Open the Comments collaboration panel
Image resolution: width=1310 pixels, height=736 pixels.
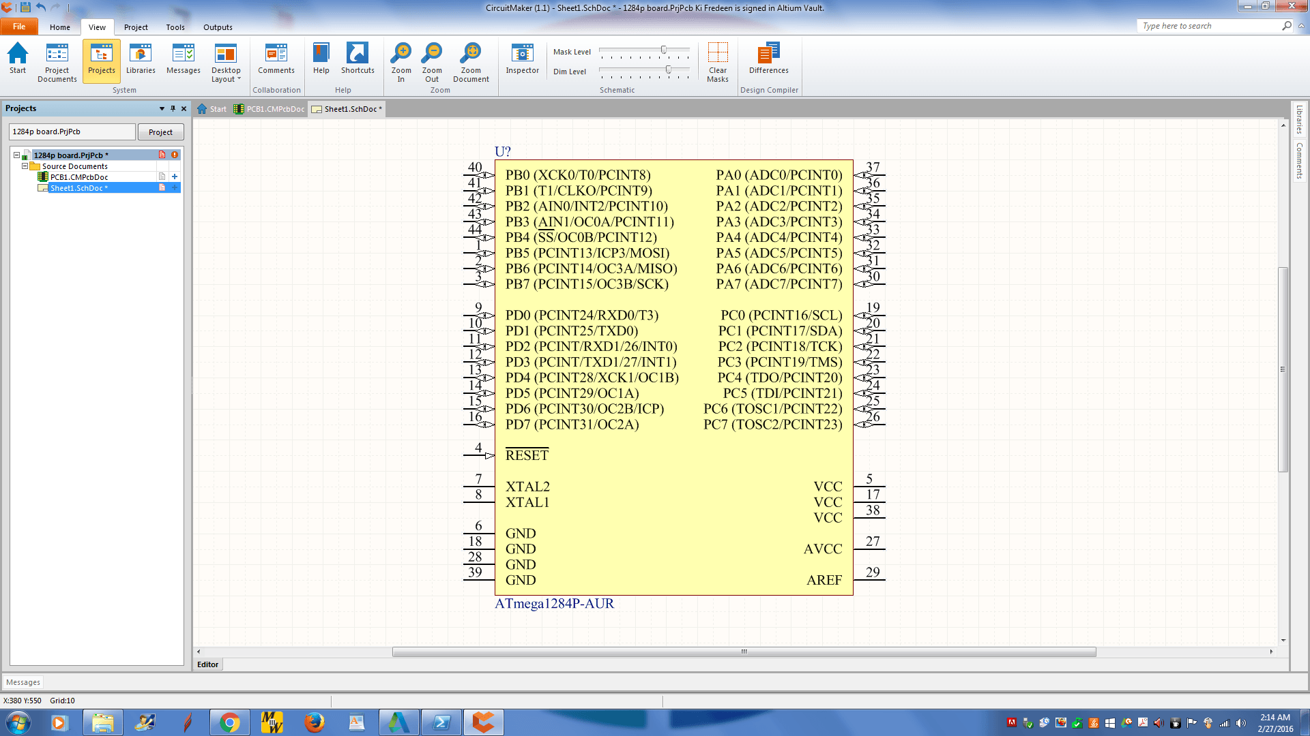[x=276, y=59]
